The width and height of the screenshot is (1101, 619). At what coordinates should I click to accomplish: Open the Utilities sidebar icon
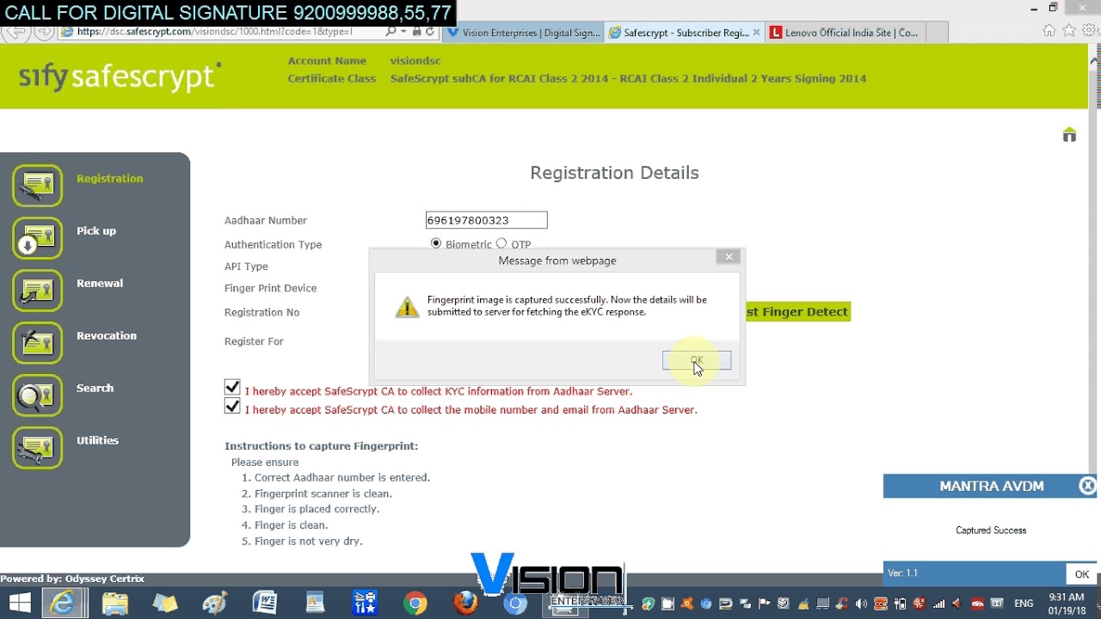pos(37,447)
